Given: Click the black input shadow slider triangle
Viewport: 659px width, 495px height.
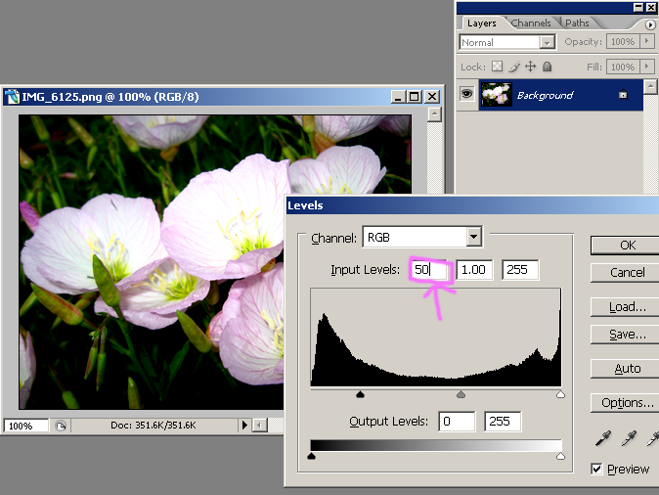Looking at the screenshot, I should [360, 394].
